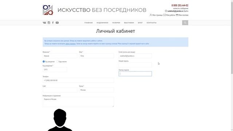This screenshot has height=131, width=233.
Task: Click the Мои платежи card icon
Action: tap(177, 15)
